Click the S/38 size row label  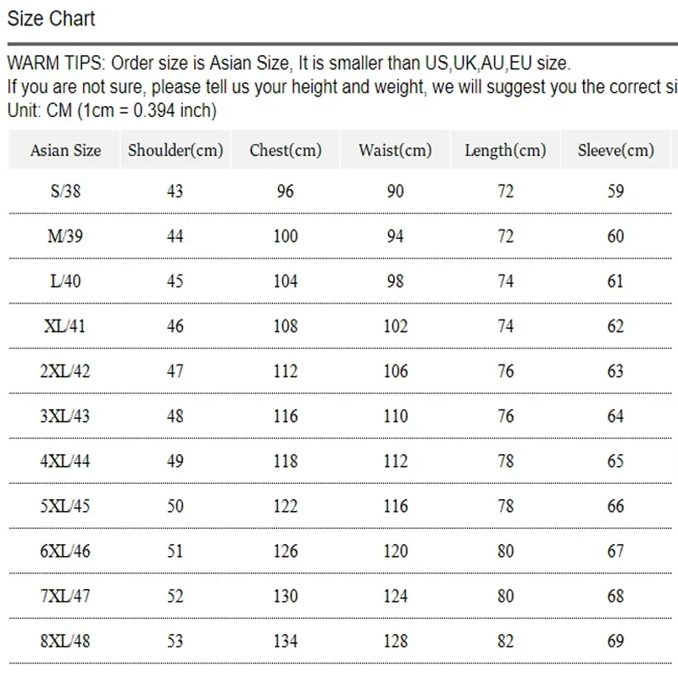65,192
